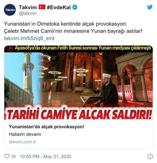Open the #EvdeKal hashtag
157x163 pixels.
59,7
